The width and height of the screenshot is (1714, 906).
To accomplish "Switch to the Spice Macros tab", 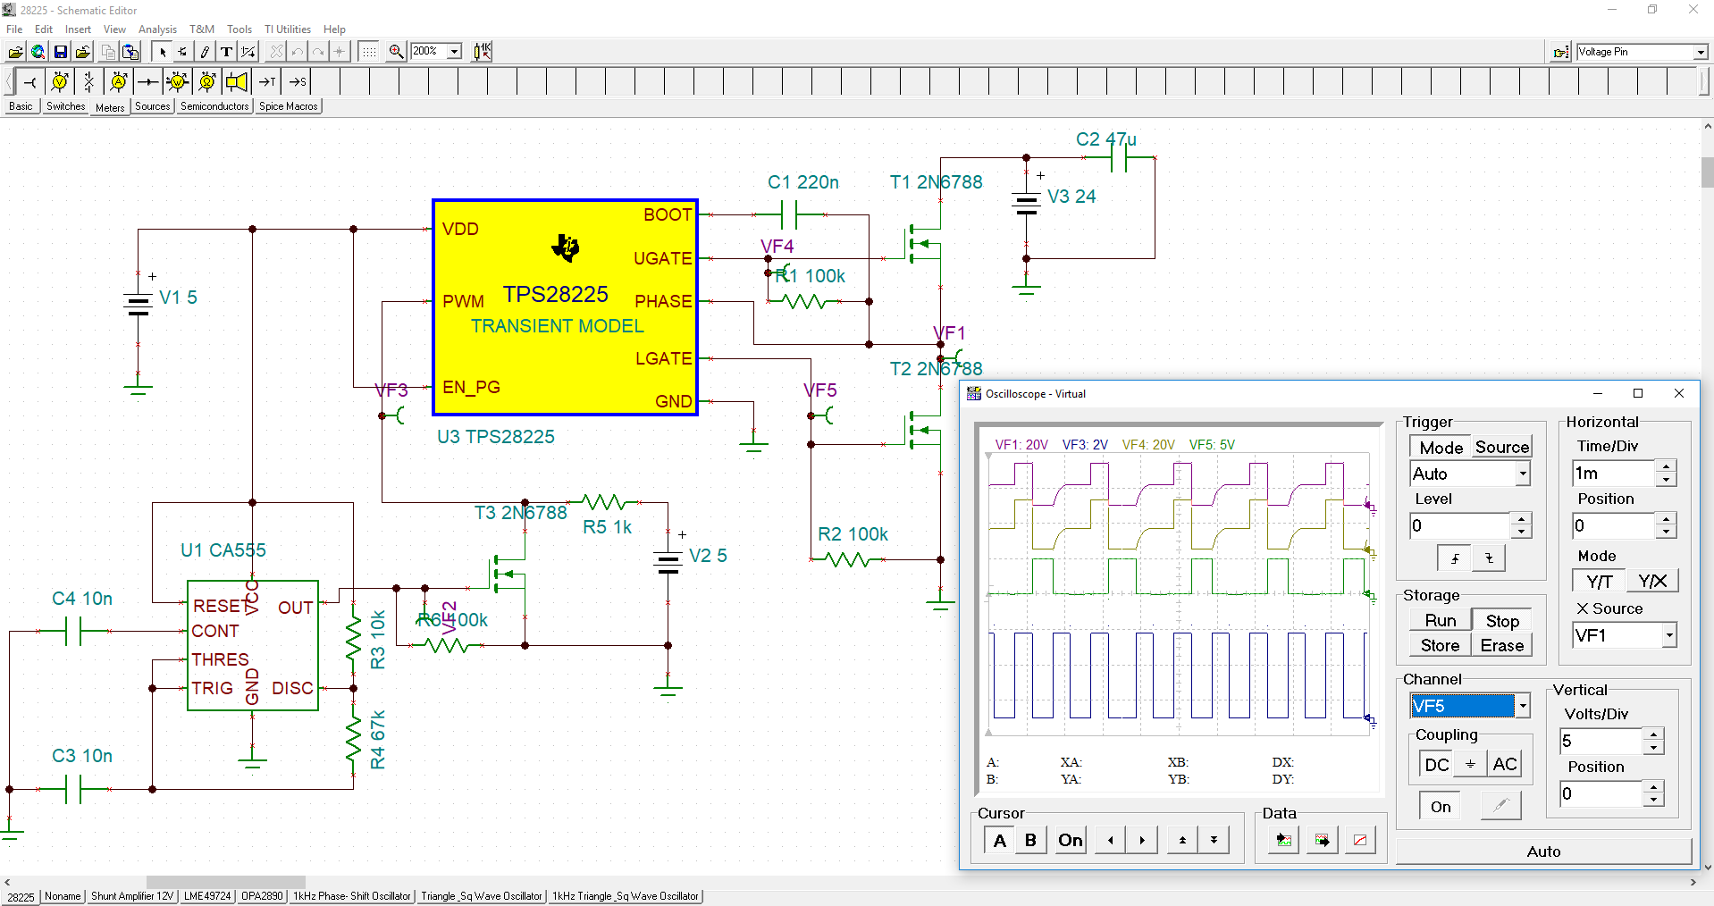I will pos(289,106).
